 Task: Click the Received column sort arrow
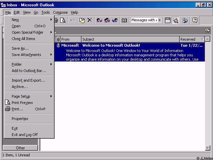[203, 39]
